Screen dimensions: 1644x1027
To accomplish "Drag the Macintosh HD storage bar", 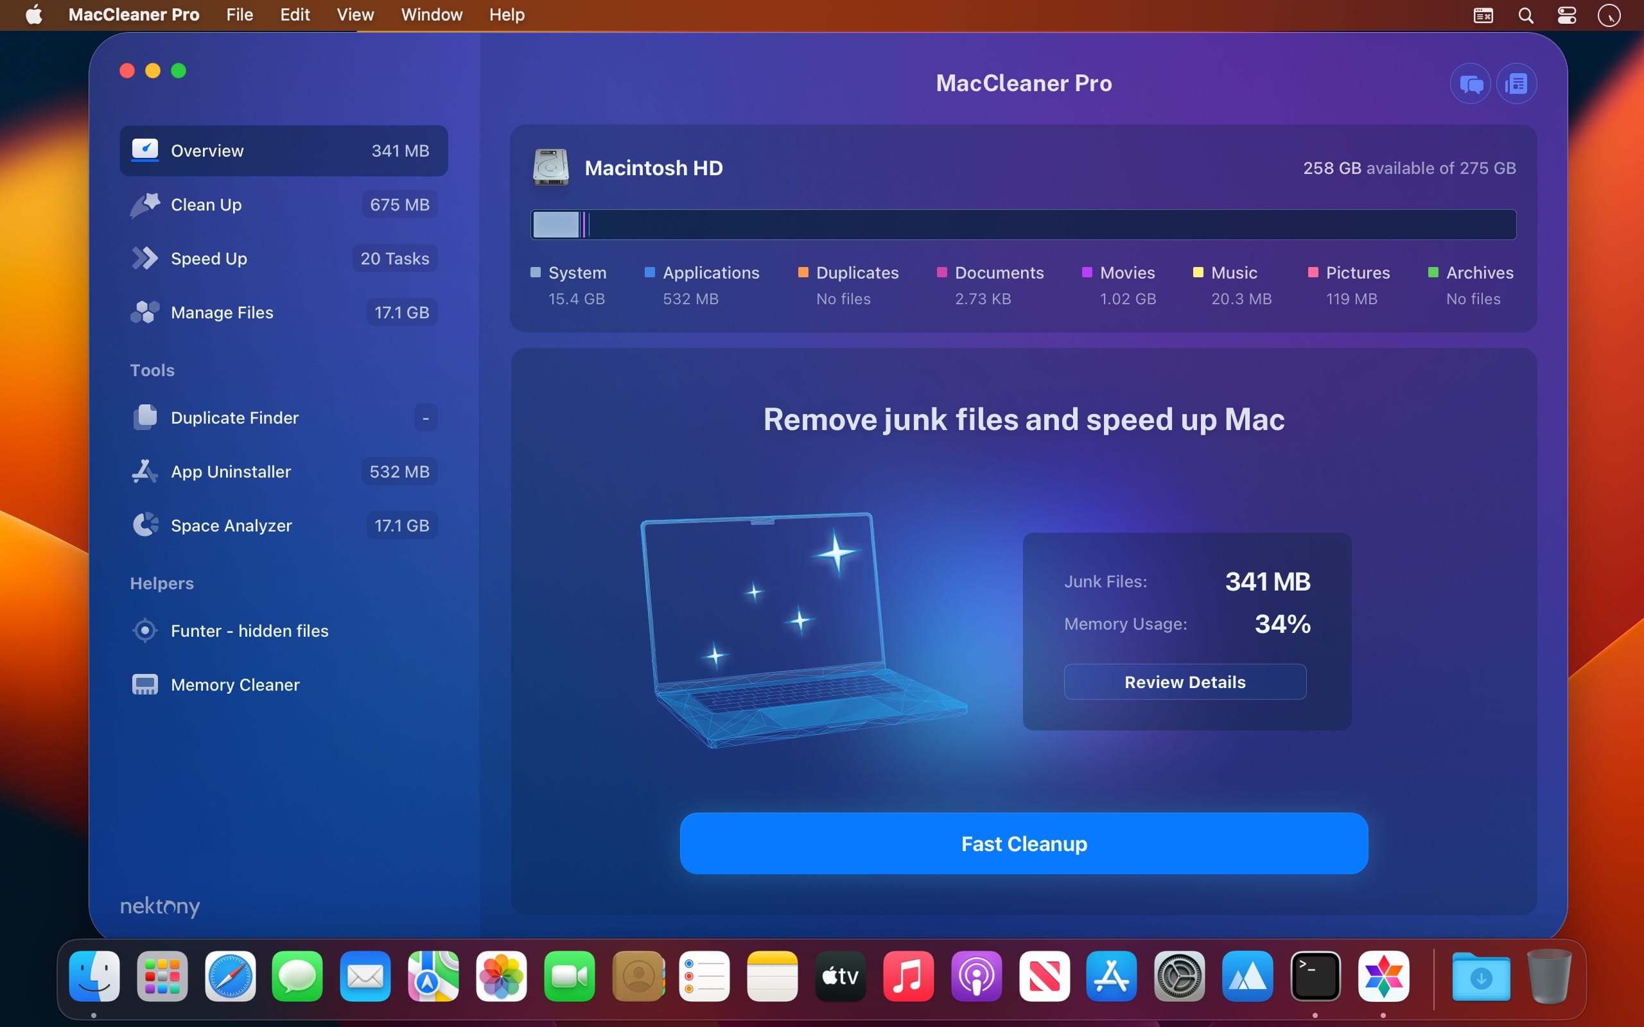I will [x=1024, y=223].
